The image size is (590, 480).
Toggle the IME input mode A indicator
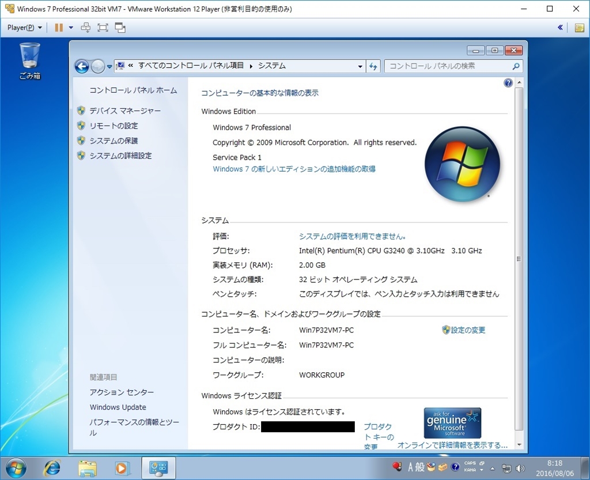tap(410, 467)
